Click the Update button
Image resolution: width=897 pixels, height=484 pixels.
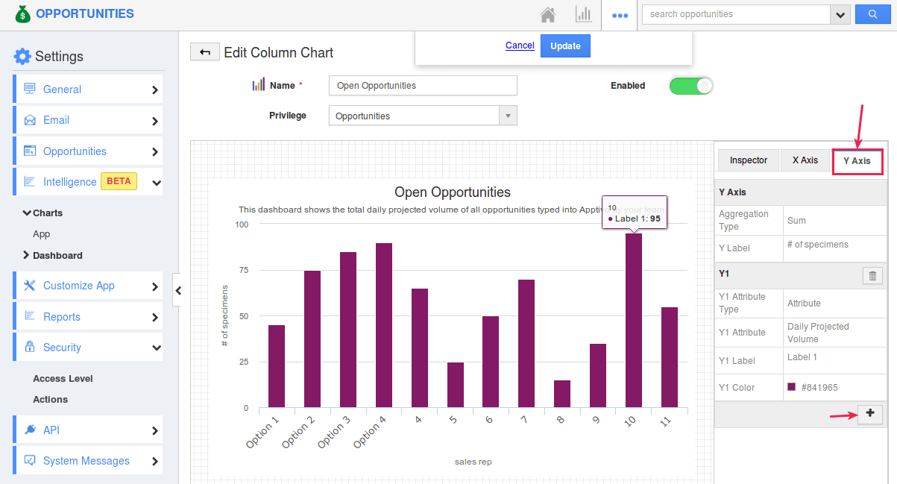(x=565, y=45)
